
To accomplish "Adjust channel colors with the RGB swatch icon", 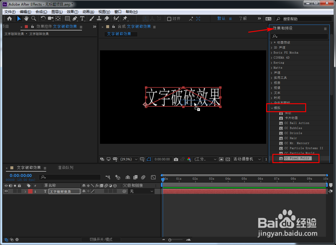I will click(189, 159).
